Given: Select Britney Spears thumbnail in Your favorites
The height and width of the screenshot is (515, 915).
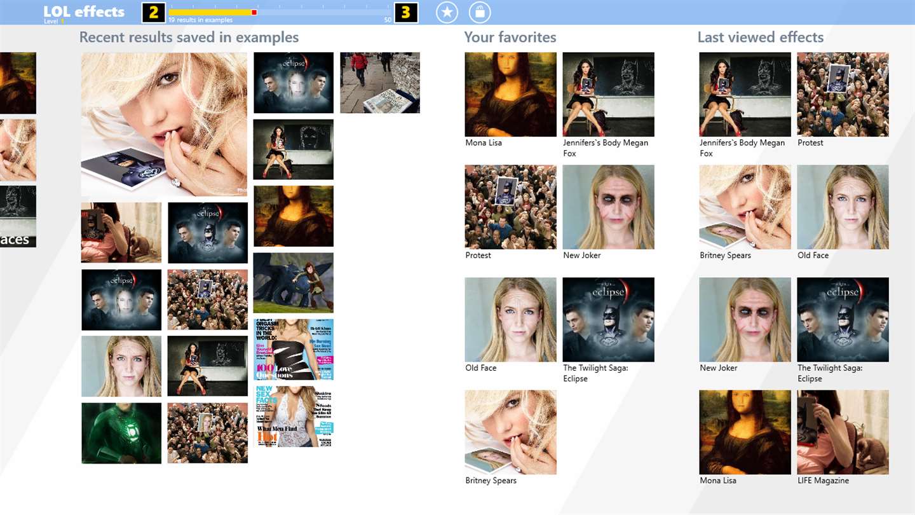Looking at the screenshot, I should click(511, 432).
